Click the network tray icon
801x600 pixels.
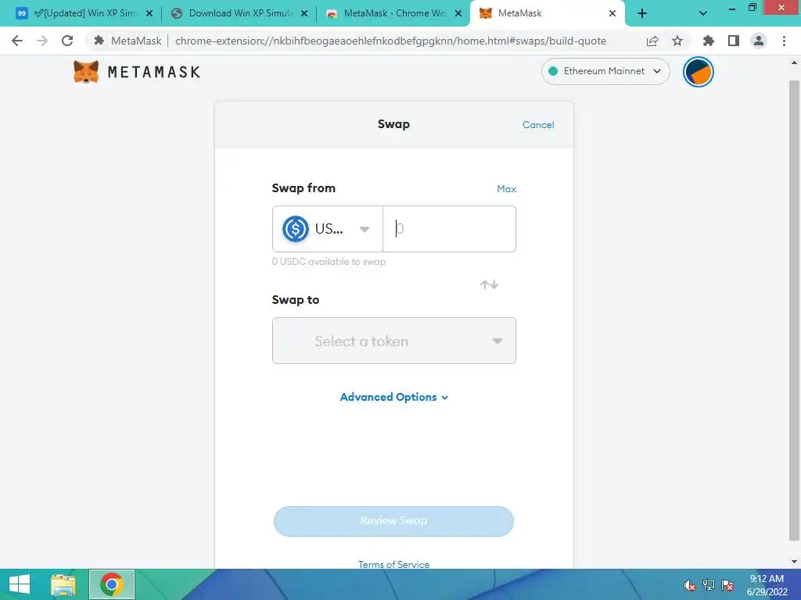tap(709, 585)
